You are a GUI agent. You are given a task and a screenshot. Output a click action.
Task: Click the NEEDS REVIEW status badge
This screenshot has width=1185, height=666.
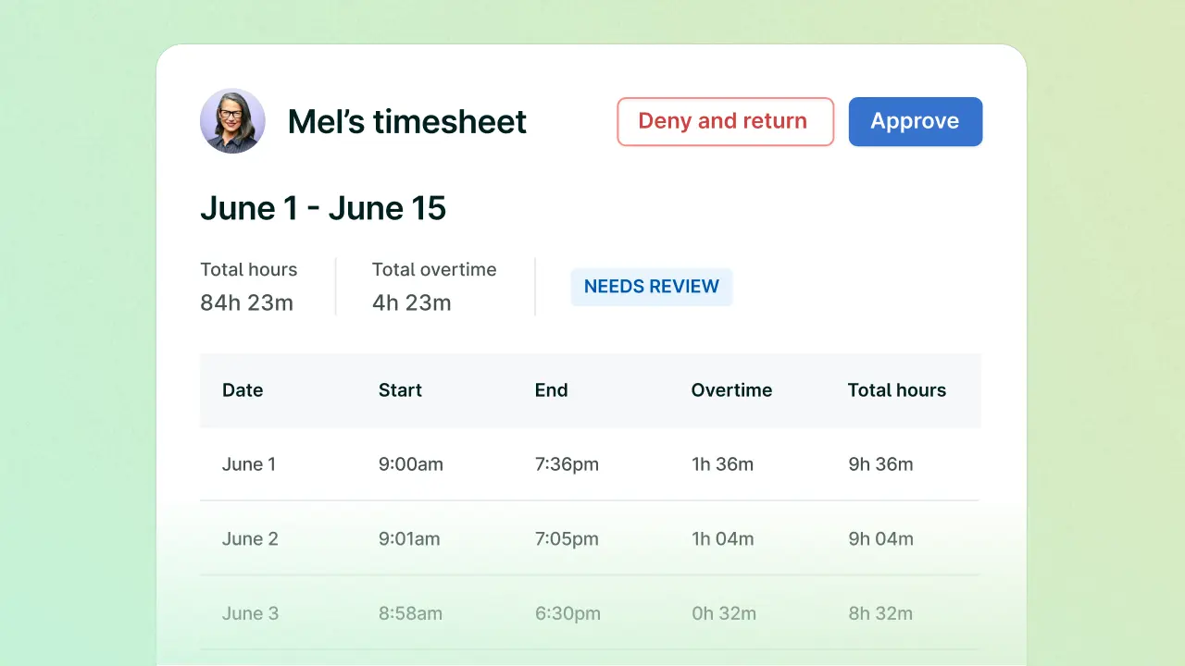651,287
